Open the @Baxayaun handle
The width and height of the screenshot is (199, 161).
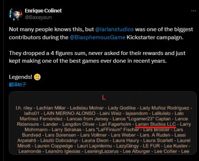click(38, 17)
